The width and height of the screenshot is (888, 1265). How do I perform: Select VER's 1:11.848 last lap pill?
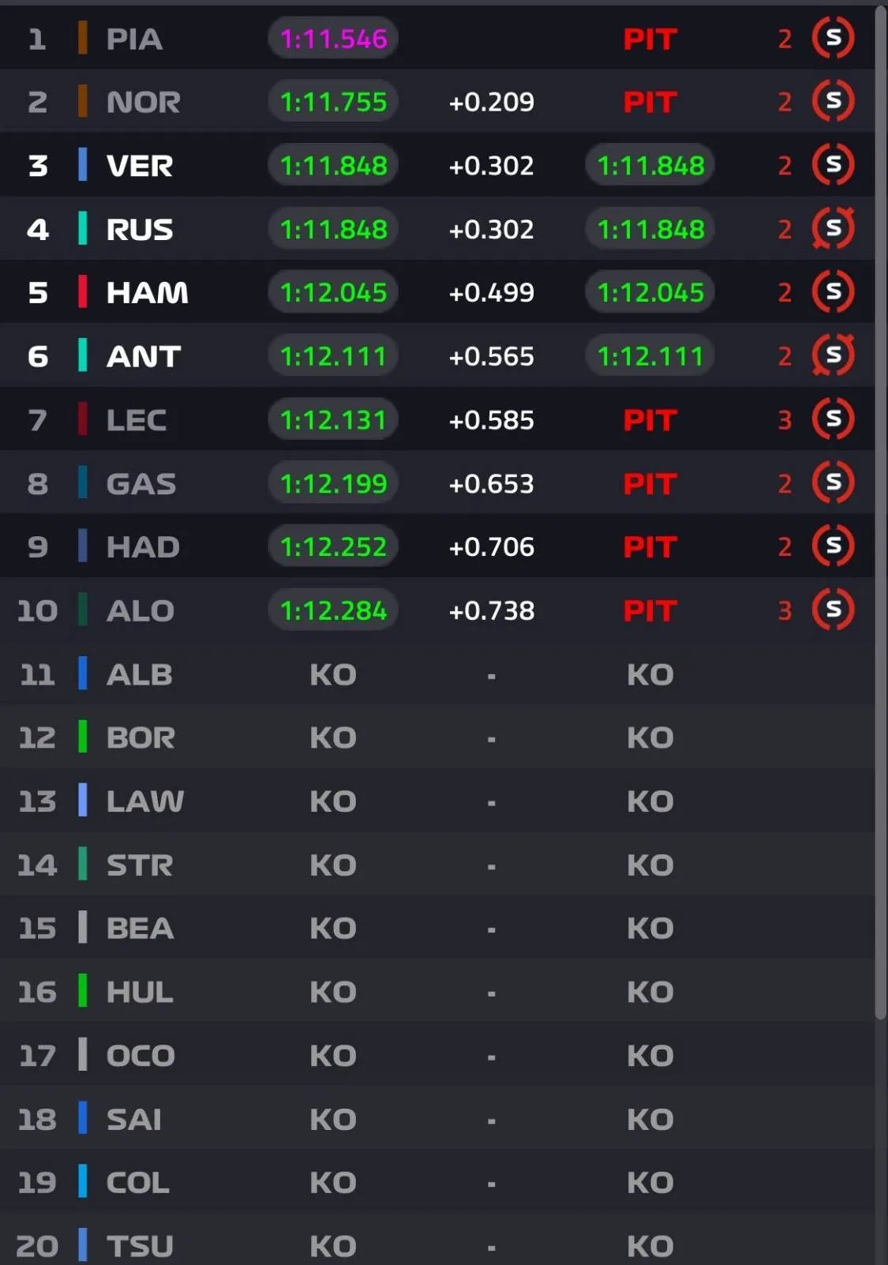650,165
